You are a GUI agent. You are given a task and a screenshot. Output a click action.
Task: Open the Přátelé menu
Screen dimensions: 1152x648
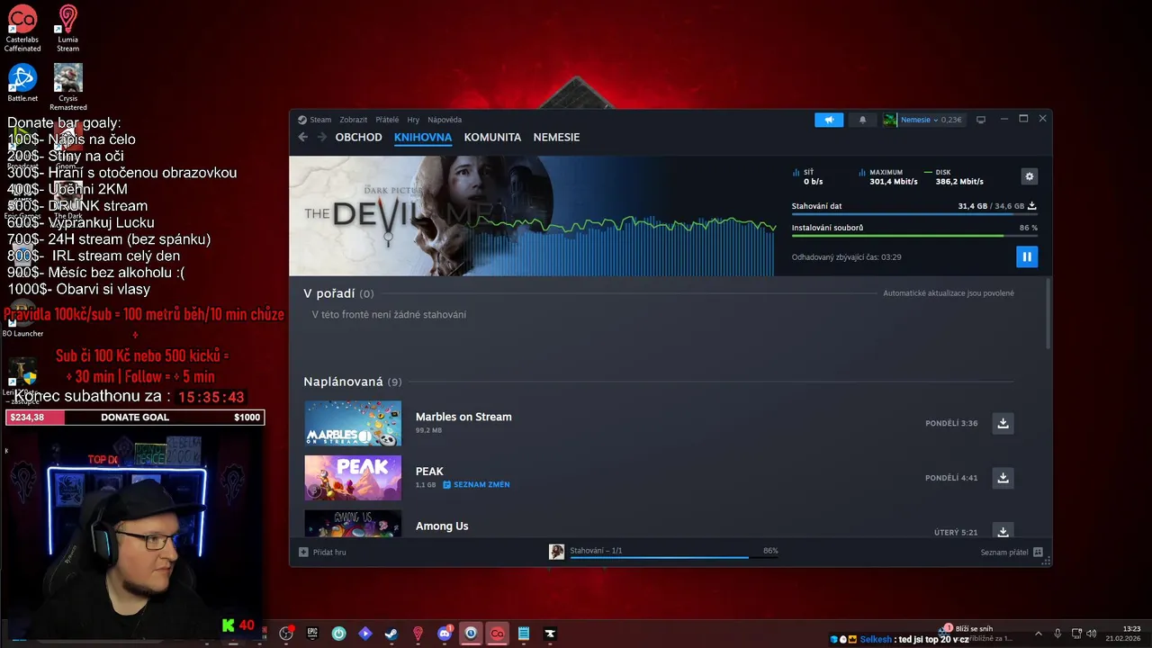pyautogui.click(x=387, y=120)
